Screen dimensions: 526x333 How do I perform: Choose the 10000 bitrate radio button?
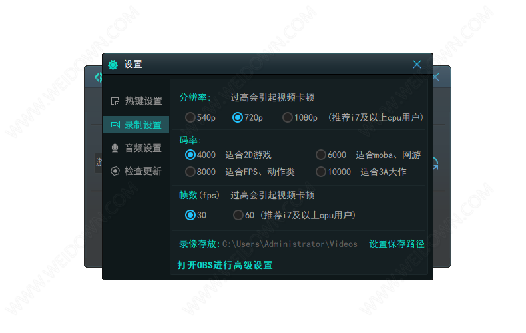(x=321, y=172)
